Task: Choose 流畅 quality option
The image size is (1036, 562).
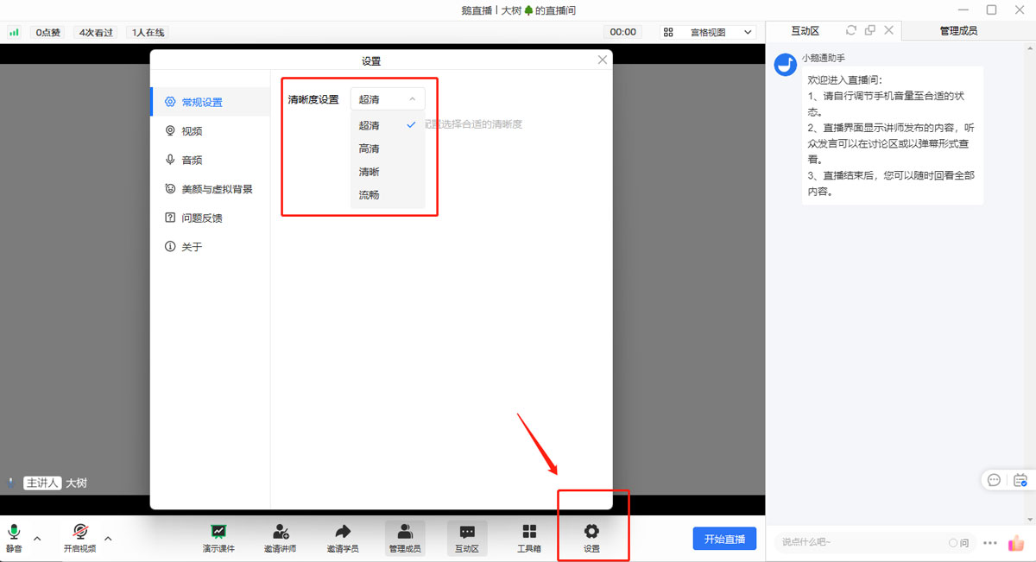Action: click(370, 195)
